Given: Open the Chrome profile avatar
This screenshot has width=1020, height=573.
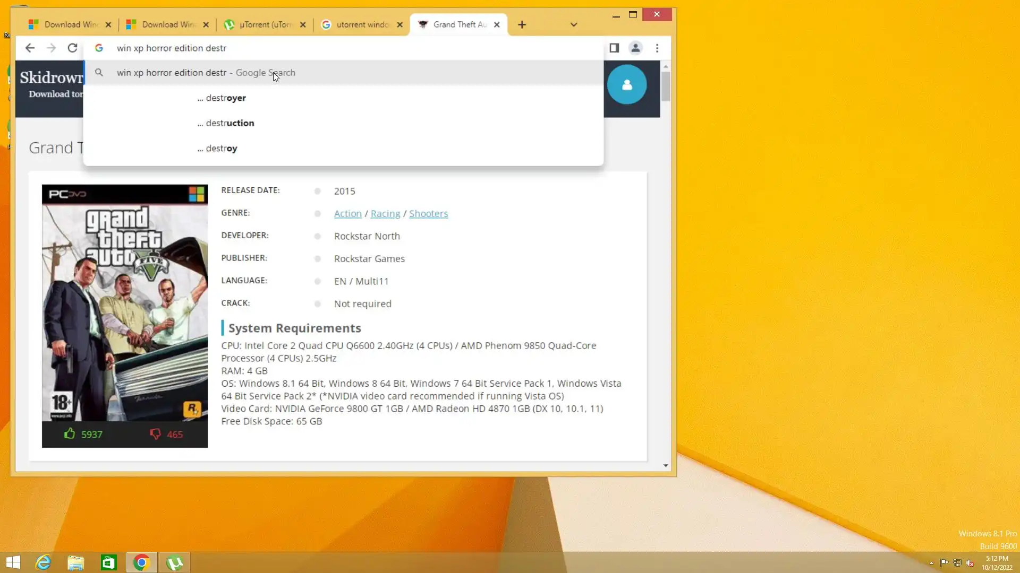Looking at the screenshot, I should pyautogui.click(x=635, y=48).
